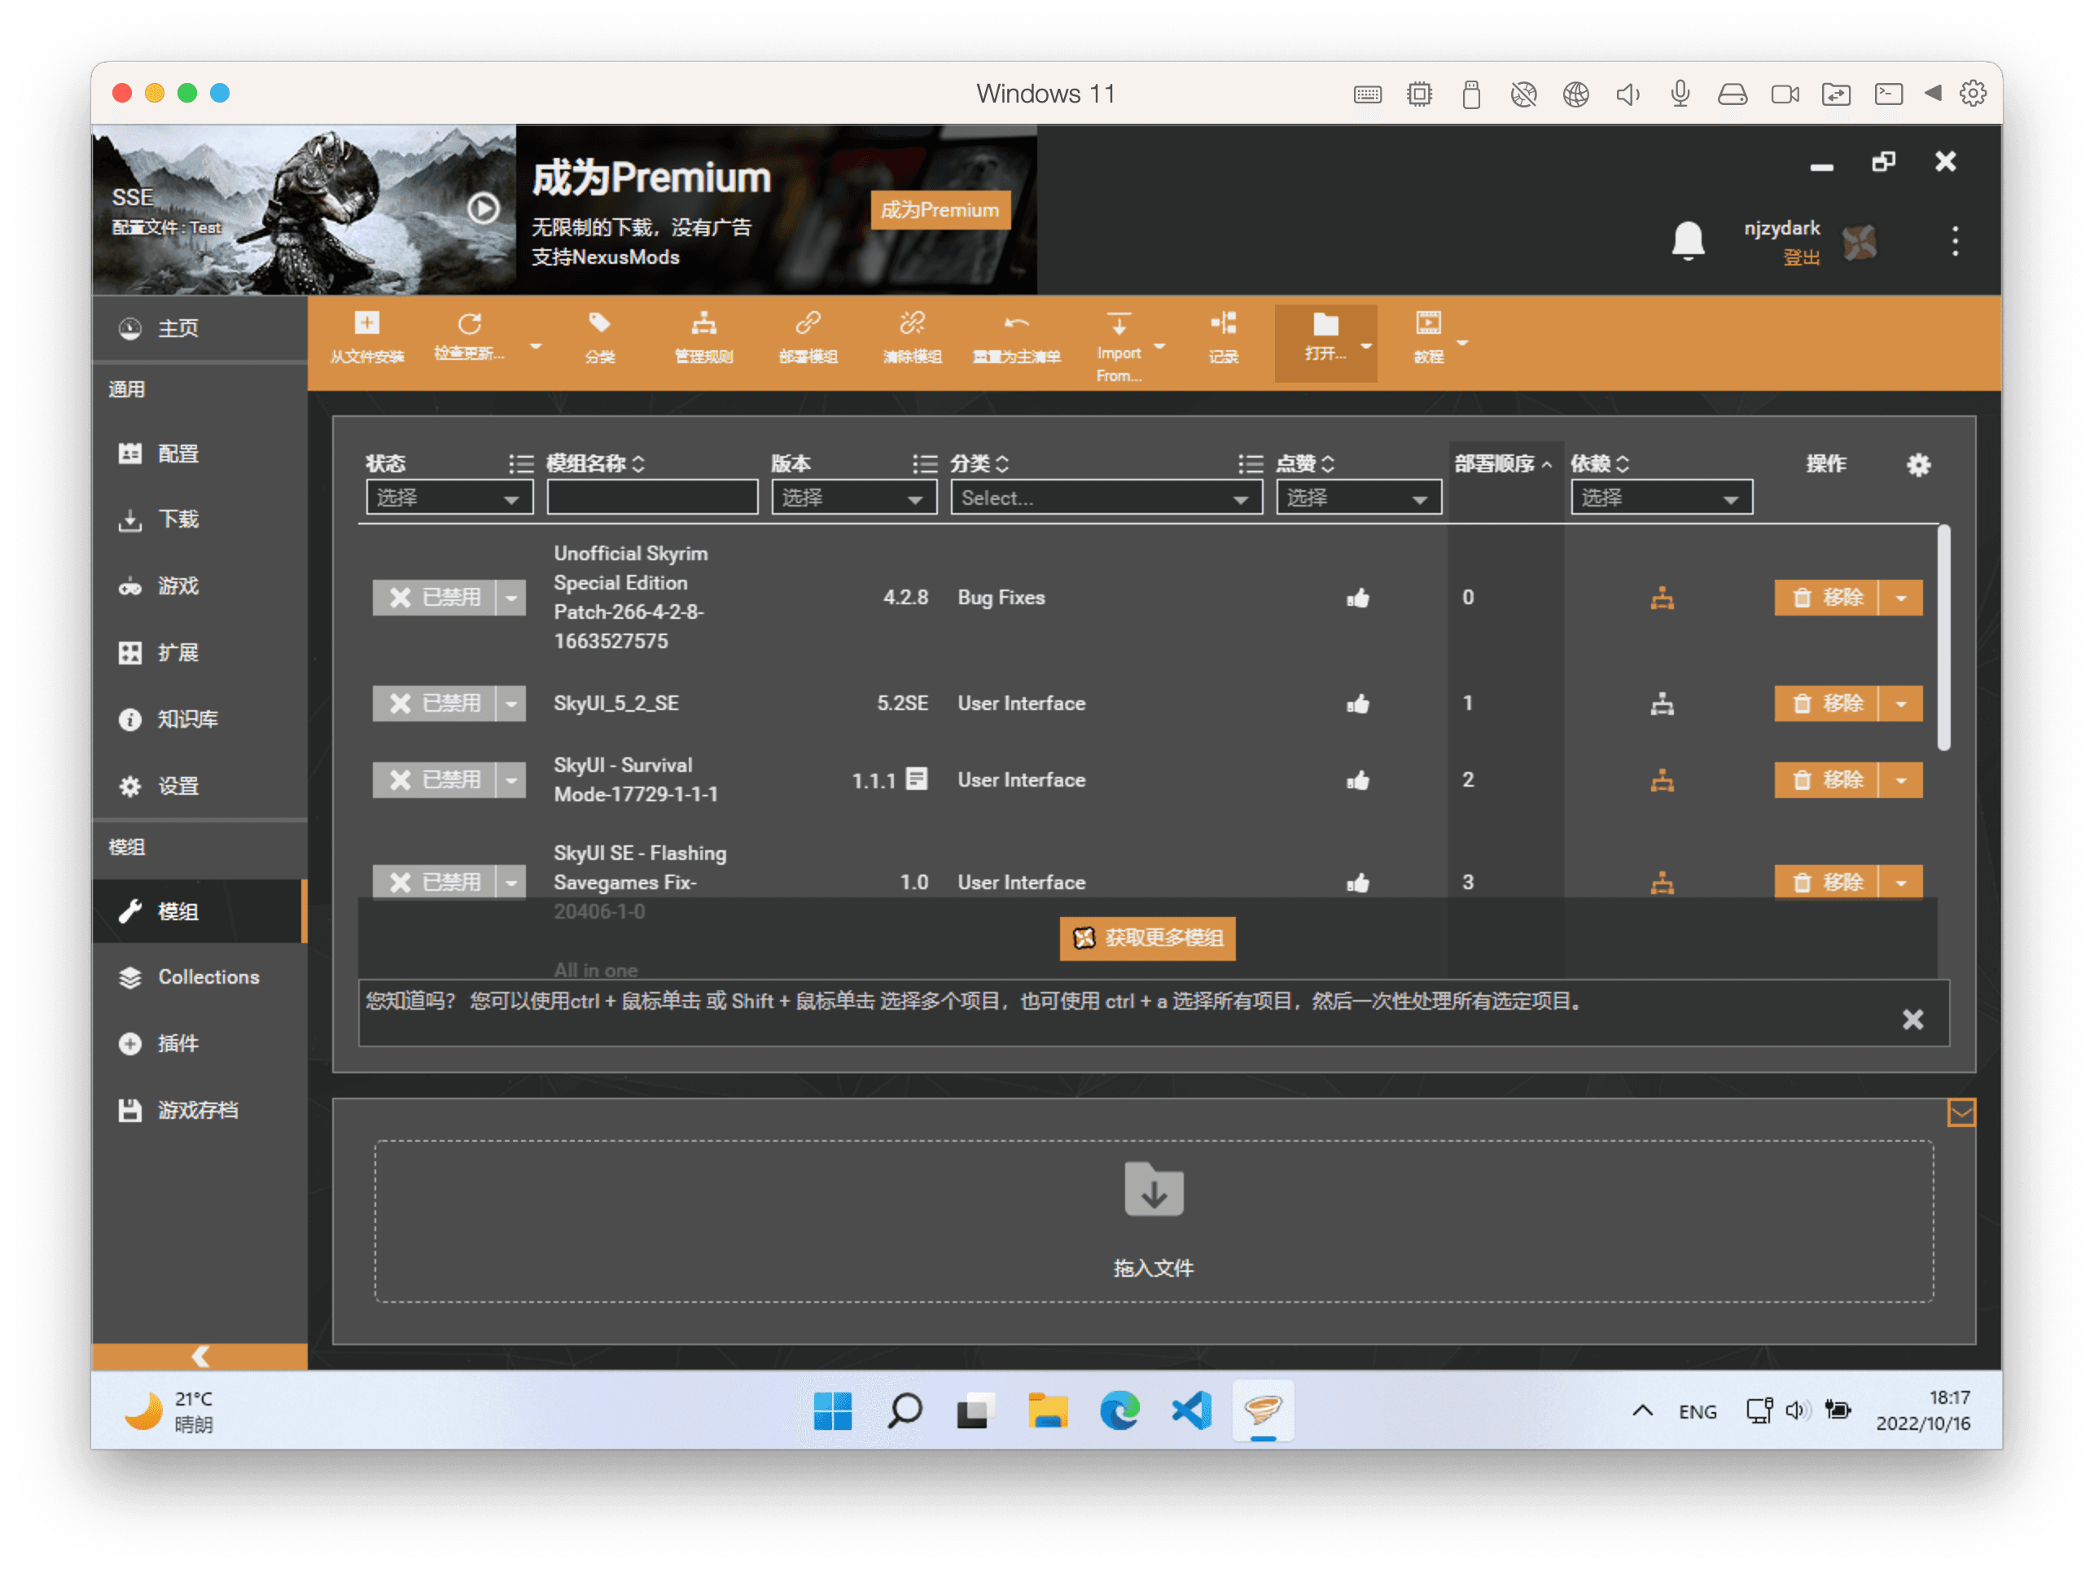Open the three-dot menu near user profile

tap(1955, 240)
